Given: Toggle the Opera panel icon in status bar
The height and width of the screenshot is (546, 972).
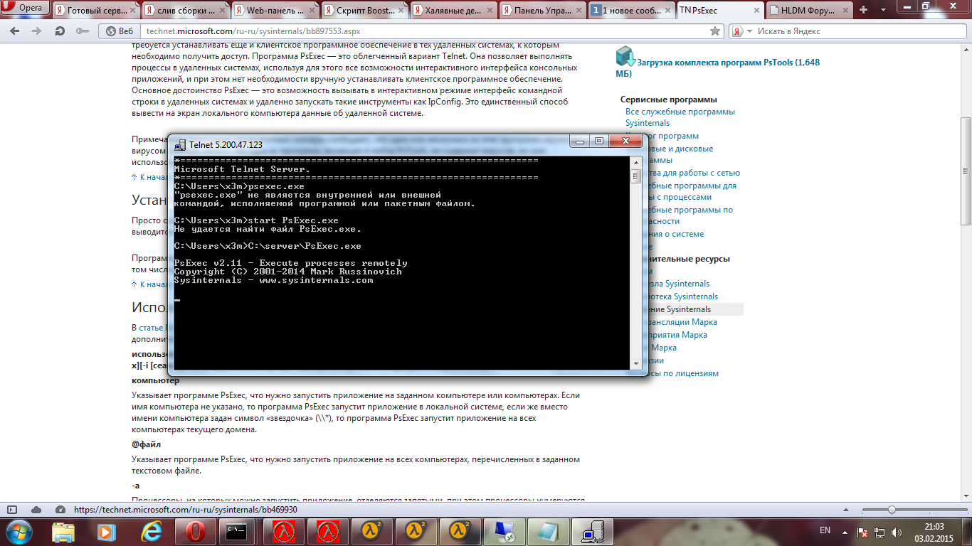Looking at the screenshot, I should (x=12, y=510).
